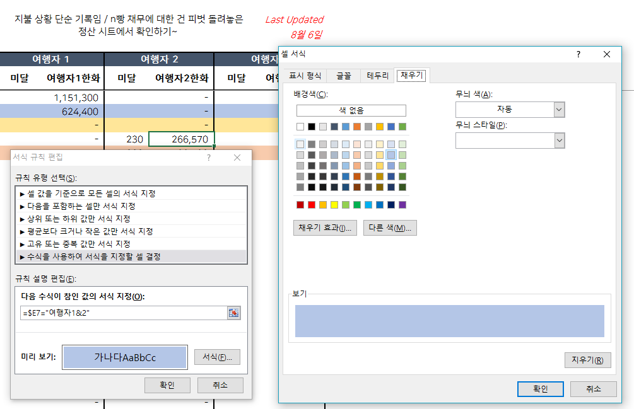Go to the 글꼴 tab
This screenshot has height=409, width=634.
click(x=344, y=76)
